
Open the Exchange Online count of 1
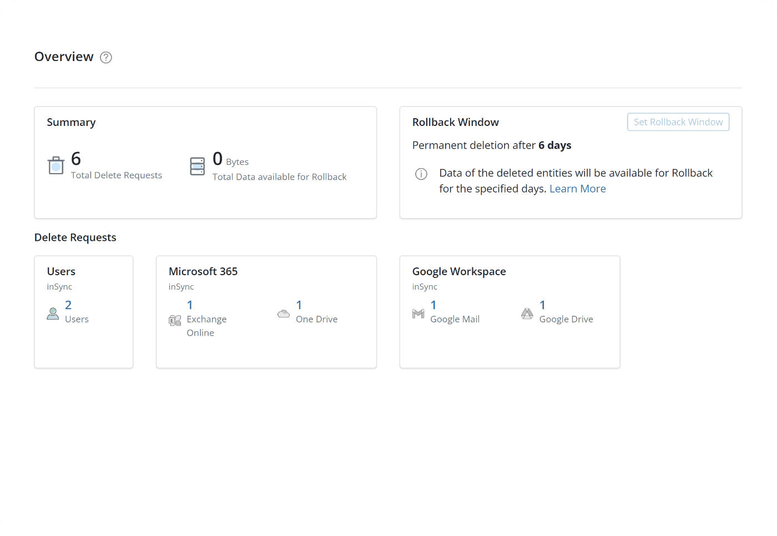tap(190, 305)
